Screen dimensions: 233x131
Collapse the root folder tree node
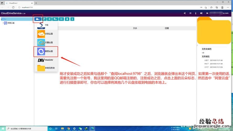(x=2, y=19)
